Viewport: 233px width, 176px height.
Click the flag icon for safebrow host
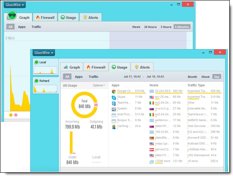[152, 120]
